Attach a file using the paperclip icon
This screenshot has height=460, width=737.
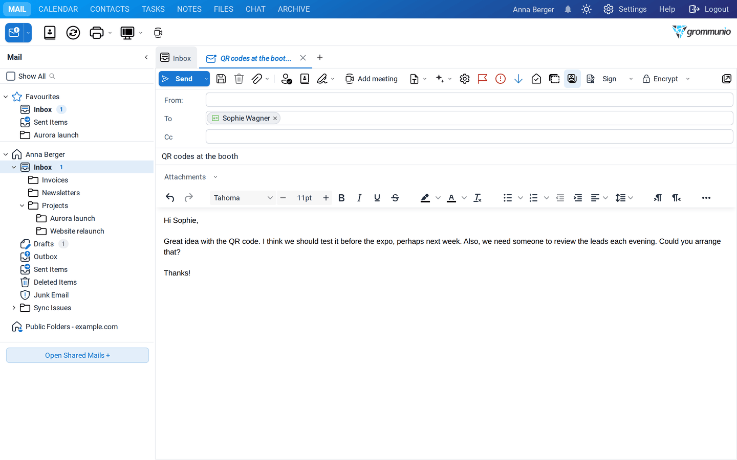tap(257, 79)
